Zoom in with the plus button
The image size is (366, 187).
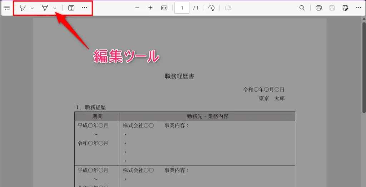coord(150,8)
